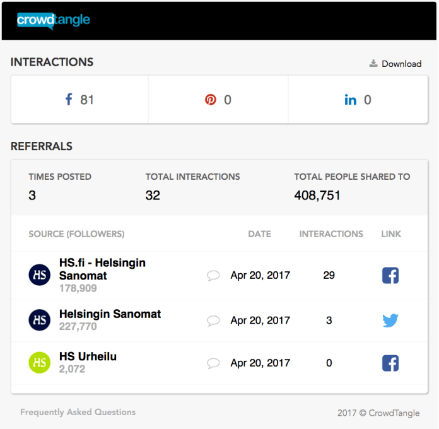The height and width of the screenshot is (429, 439).
Task: Click the Helsingin Sanomat source name
Action: [x=110, y=314]
